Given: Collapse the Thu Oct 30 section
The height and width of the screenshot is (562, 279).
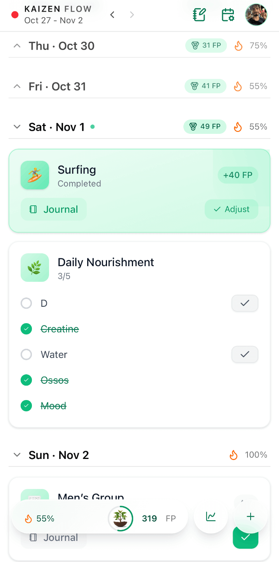Looking at the screenshot, I should [17, 45].
